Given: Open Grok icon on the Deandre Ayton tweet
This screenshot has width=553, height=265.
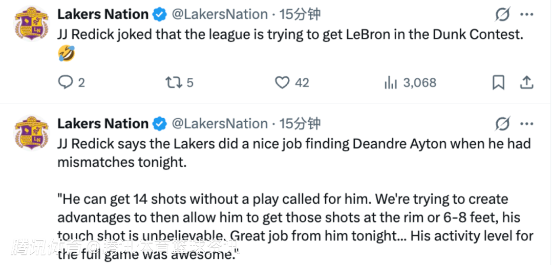Looking at the screenshot, I should [x=503, y=124].
